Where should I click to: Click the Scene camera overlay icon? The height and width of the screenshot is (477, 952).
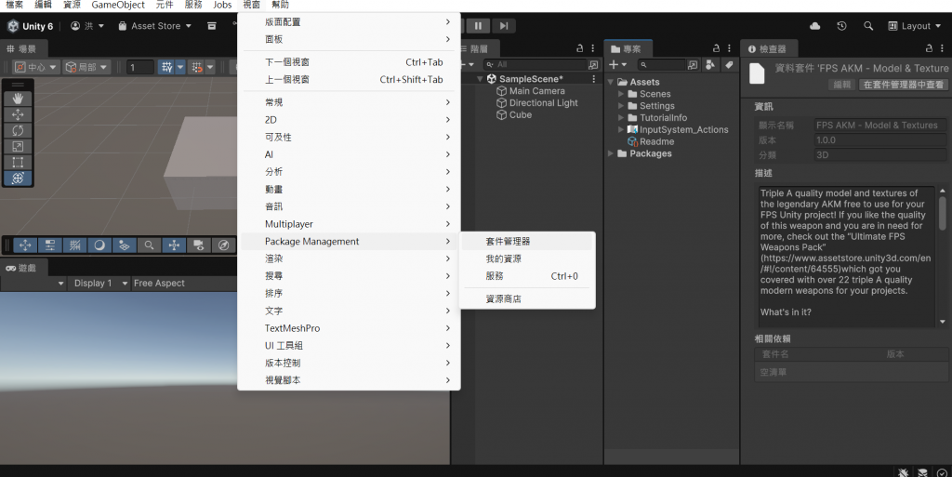[199, 245]
